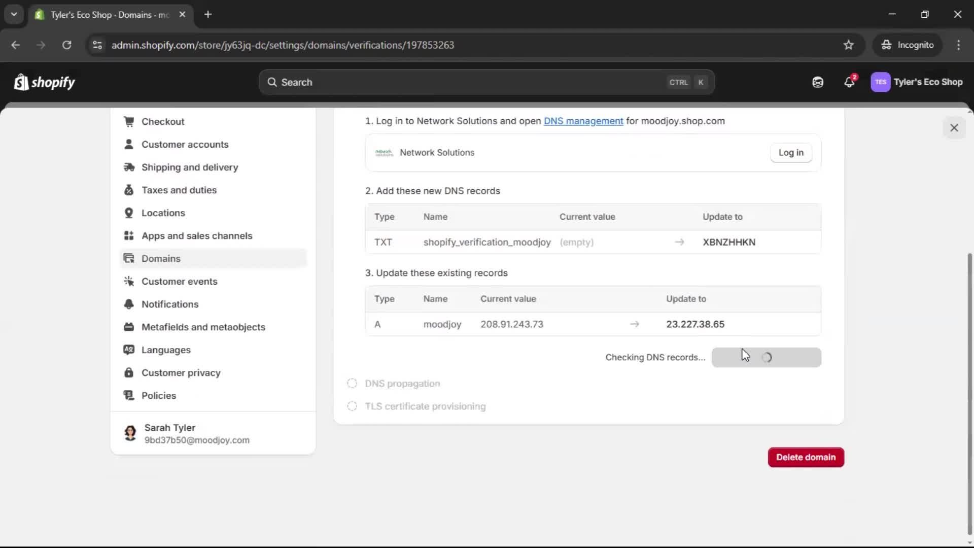Click the Shopify logo

44,82
